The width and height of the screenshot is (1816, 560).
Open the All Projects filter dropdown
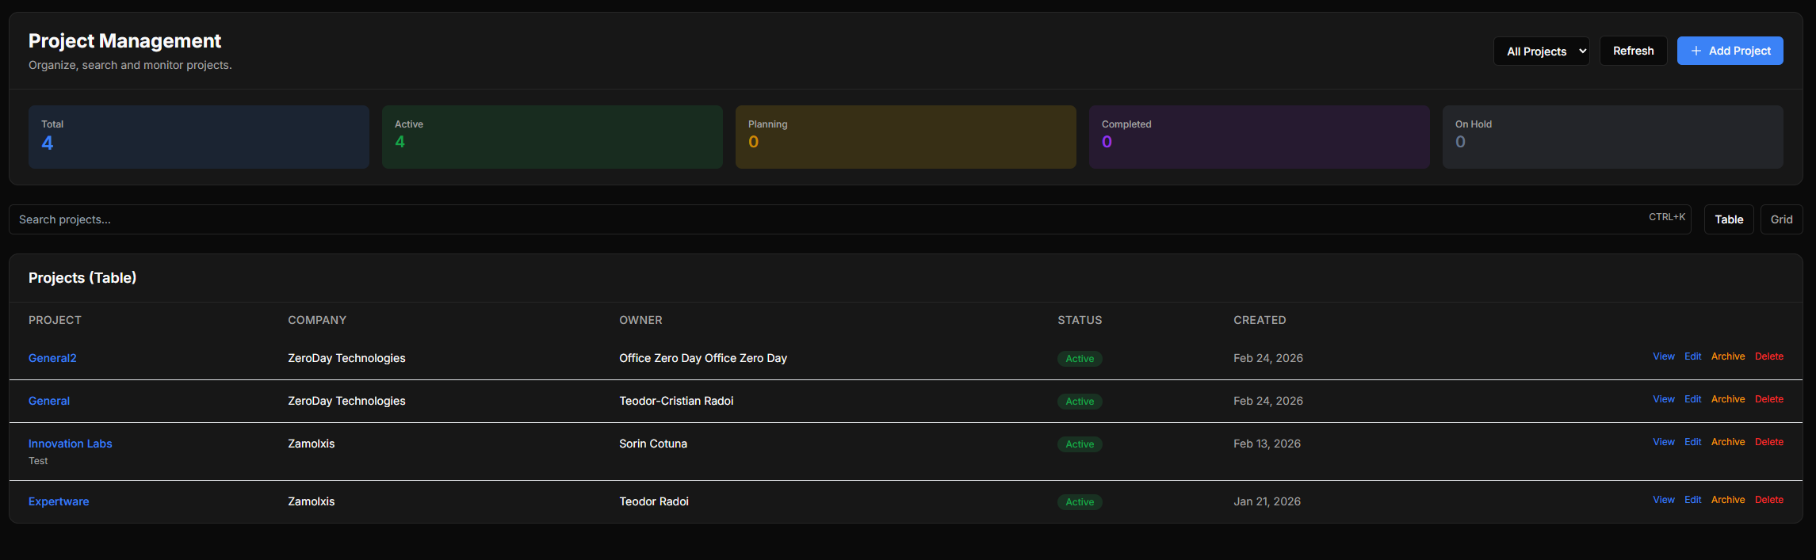(1541, 51)
